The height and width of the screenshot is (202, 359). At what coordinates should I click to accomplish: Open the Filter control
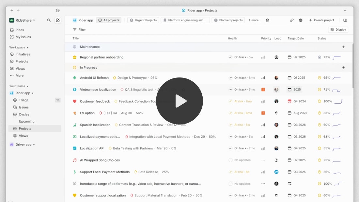[x=79, y=29]
